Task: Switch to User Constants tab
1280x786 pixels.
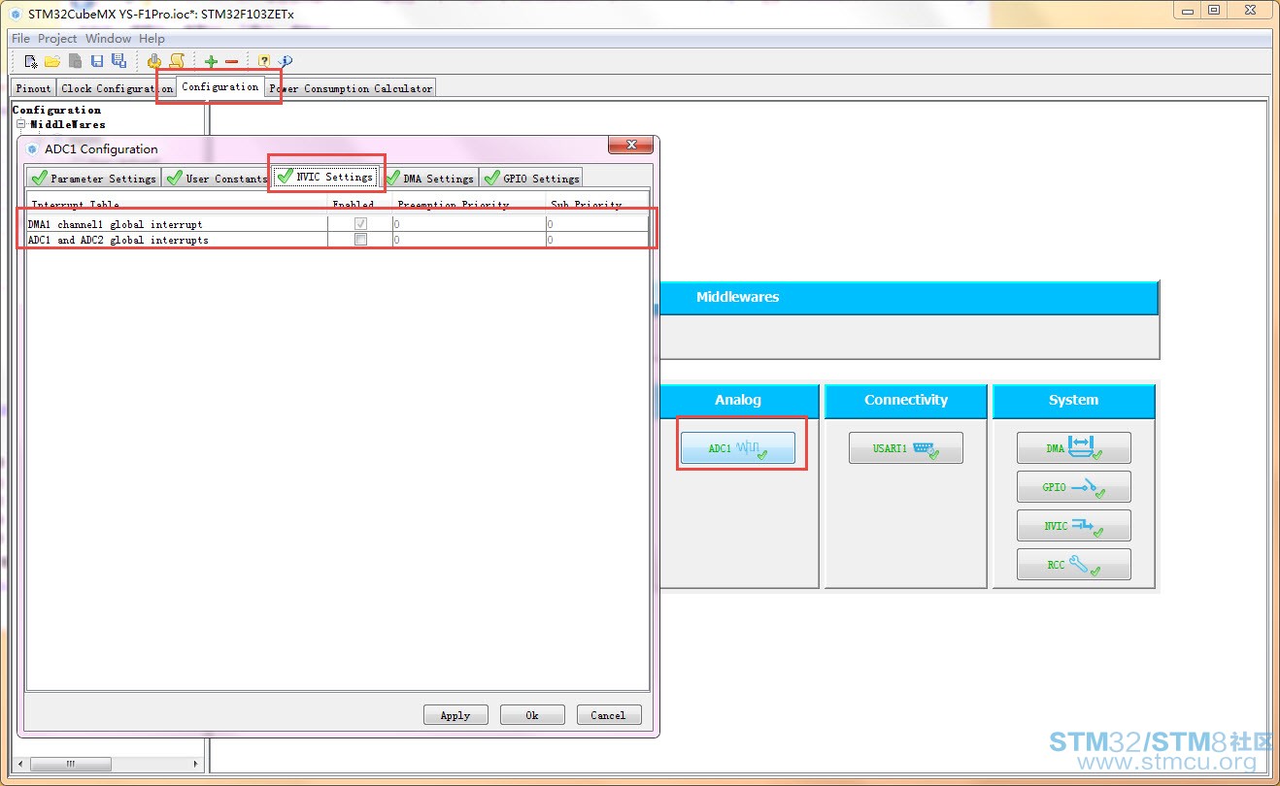Action: tap(216, 178)
